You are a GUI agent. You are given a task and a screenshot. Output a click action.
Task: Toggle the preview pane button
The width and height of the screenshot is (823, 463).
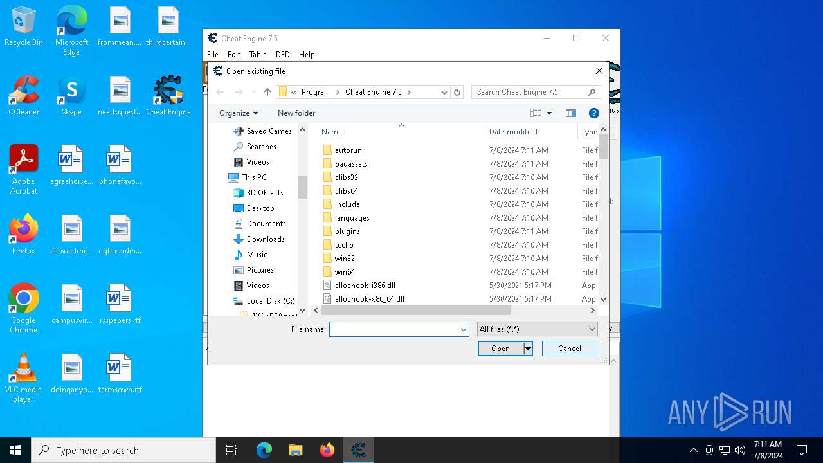pos(570,113)
